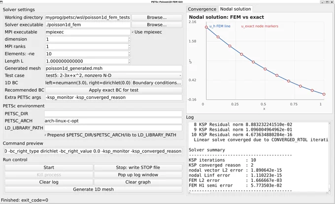Click the last node marker at x=1
This screenshot has width=335, height=204.
[x=324, y=94]
